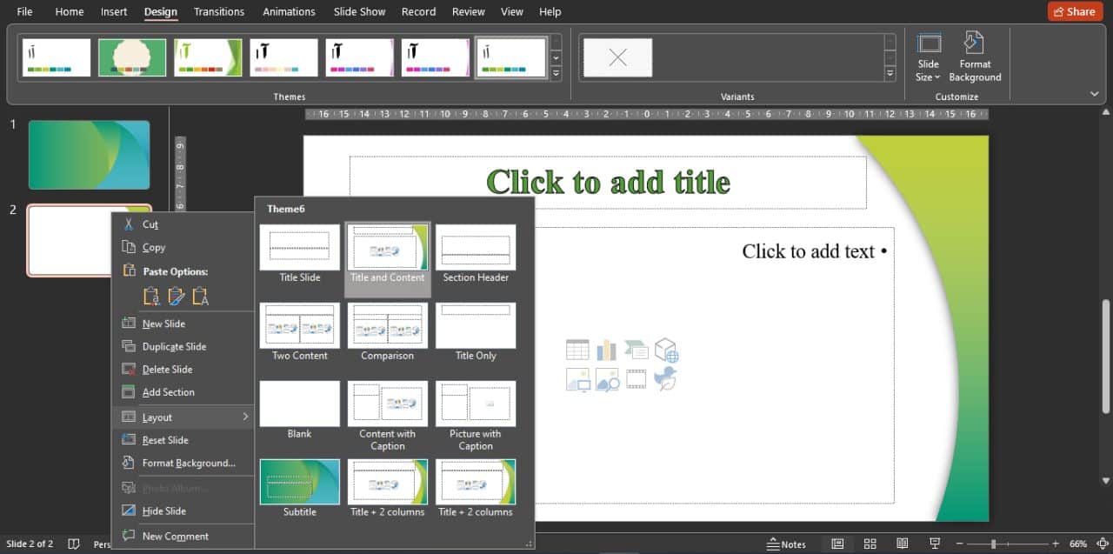Open the Reading View icon in status bar

click(x=903, y=544)
